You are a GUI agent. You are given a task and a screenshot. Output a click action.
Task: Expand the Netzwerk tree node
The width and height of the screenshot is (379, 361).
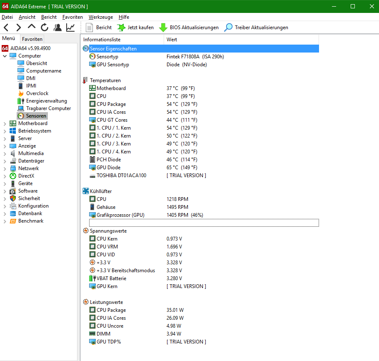point(5,169)
